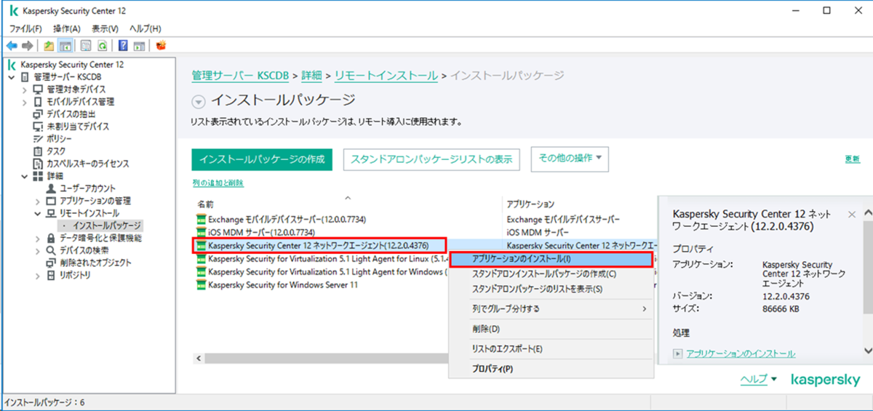The height and width of the screenshot is (411, 873).
Task: Click the リモートインストール breadcrumb link
Action: click(x=386, y=76)
